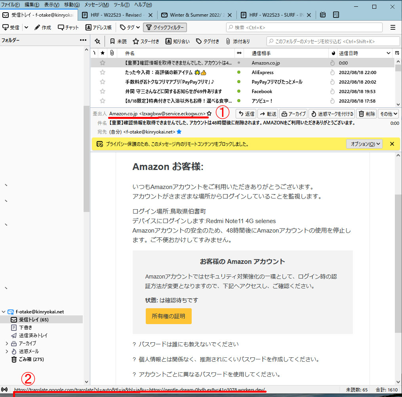Filter messages by Unread (未読)

118,41
